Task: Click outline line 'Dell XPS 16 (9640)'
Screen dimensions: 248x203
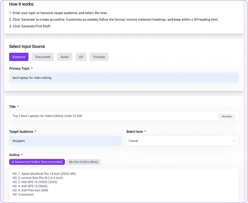Action: [x=30, y=186]
